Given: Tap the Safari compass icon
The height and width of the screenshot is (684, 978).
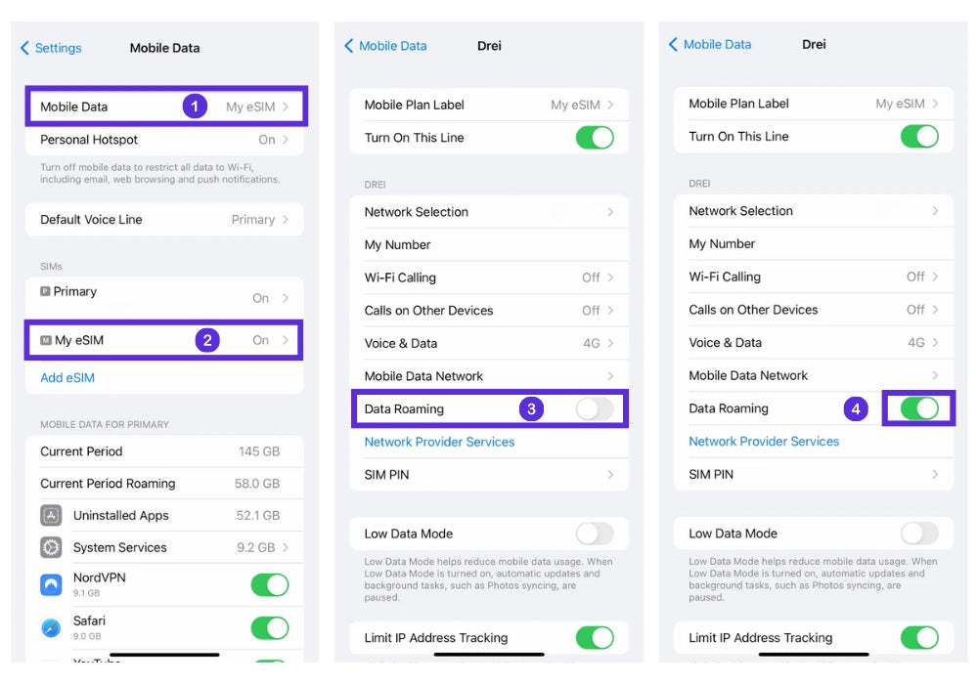Looking at the screenshot, I should [x=52, y=627].
